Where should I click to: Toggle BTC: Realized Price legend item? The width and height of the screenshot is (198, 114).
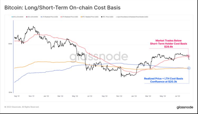pyautogui.click(x=90, y=17)
